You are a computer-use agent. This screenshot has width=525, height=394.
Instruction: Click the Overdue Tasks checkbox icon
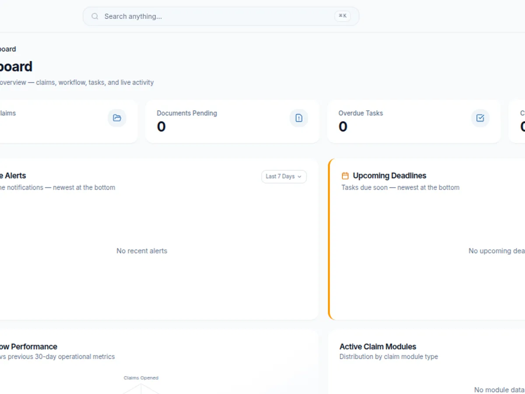point(480,118)
